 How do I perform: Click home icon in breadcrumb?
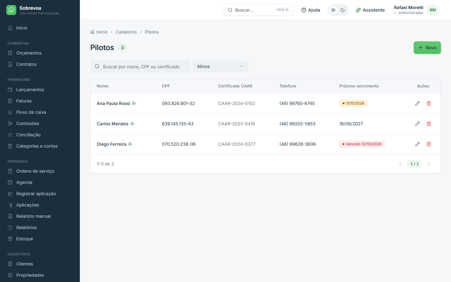point(92,32)
